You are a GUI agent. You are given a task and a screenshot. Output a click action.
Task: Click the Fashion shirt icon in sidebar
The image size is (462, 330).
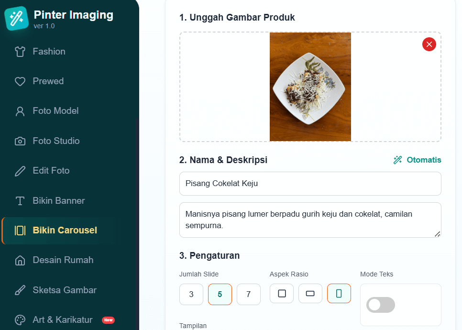coord(20,52)
